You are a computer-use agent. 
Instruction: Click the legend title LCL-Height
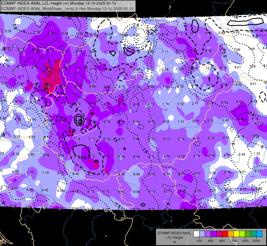click(174, 238)
